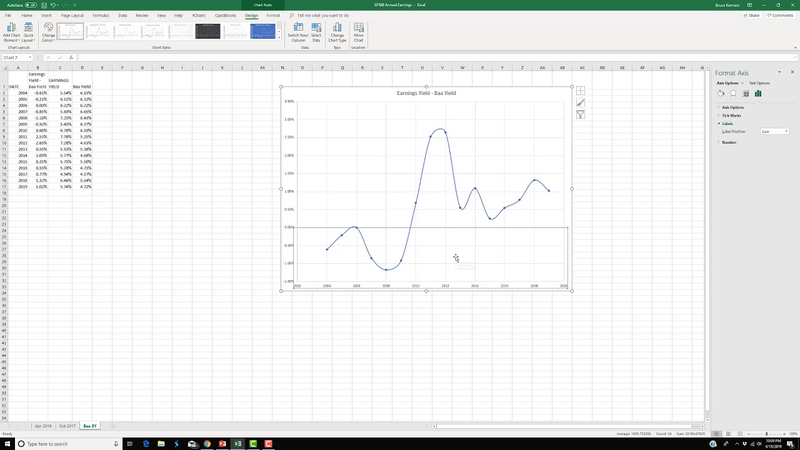The height and width of the screenshot is (450, 800).
Task: Open the Quick Layout gallery
Action: point(28,32)
